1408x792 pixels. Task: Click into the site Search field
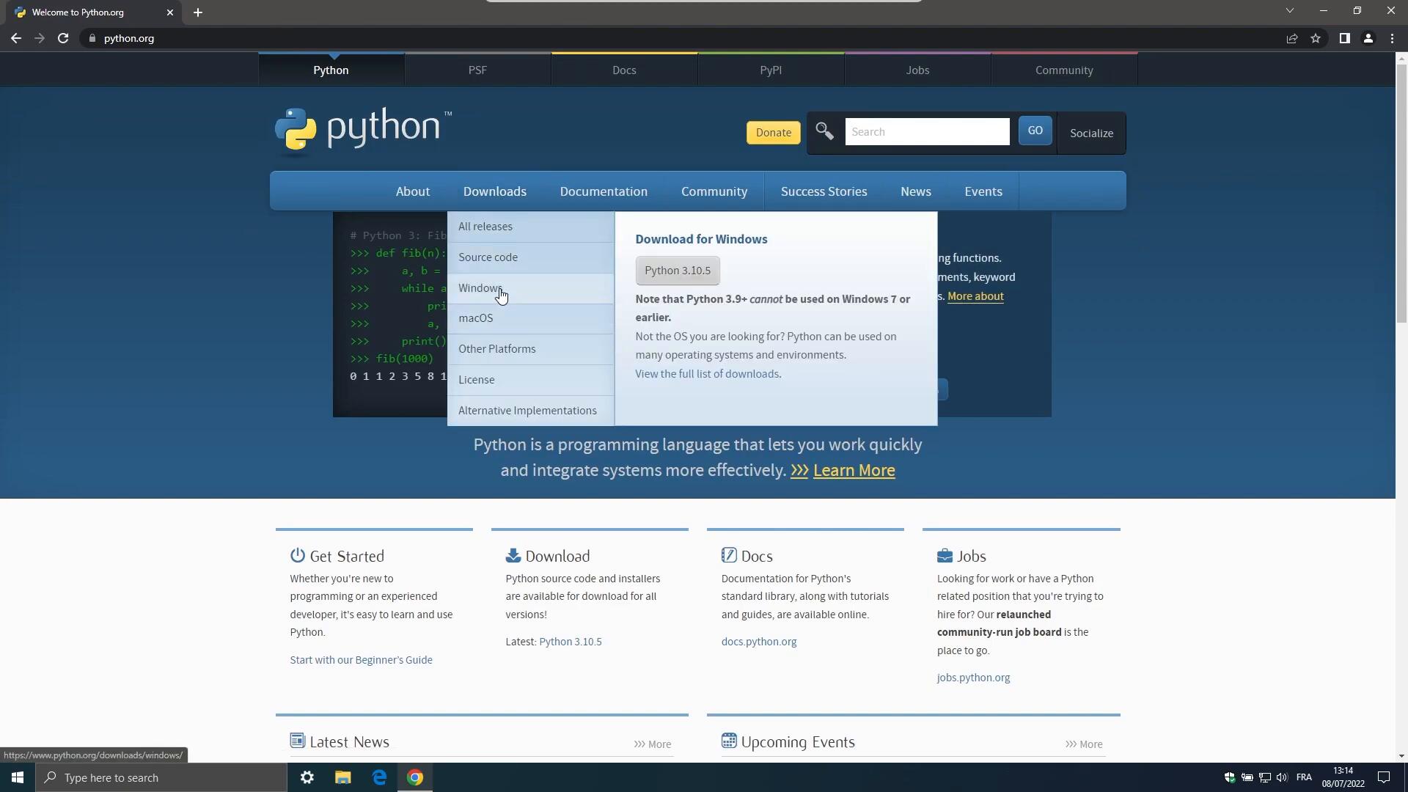point(927,132)
